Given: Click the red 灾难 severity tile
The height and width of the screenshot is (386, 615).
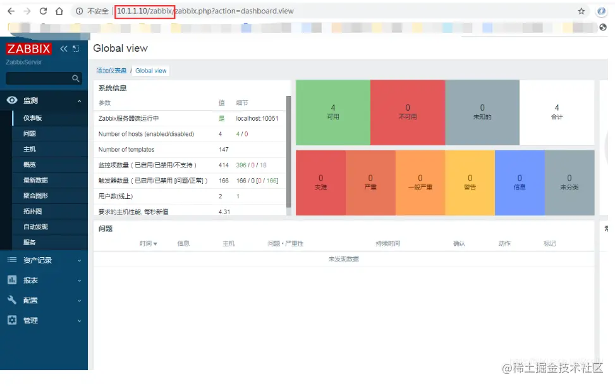Looking at the screenshot, I should click(321, 183).
